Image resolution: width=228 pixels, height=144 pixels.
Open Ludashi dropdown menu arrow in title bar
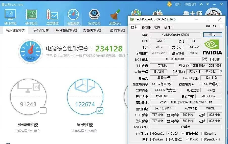tap(208, 4)
